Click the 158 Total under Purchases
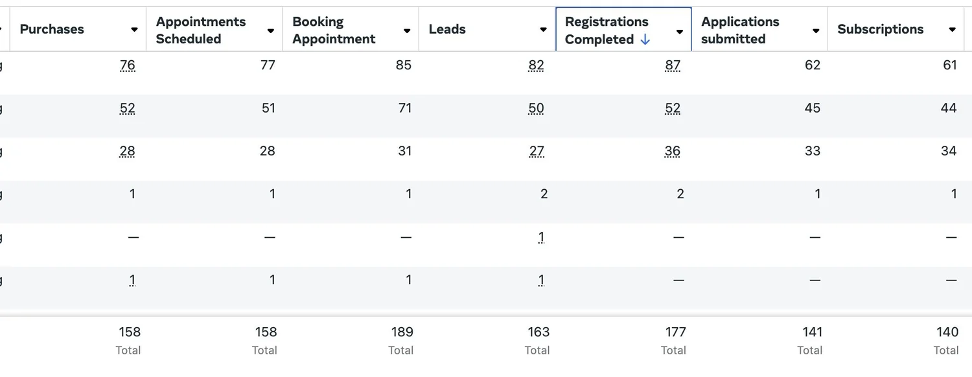The image size is (972, 377). click(x=129, y=332)
